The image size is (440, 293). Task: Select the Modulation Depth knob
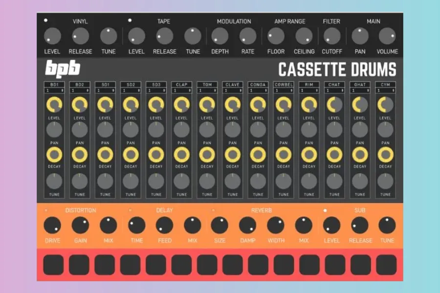[220, 36]
